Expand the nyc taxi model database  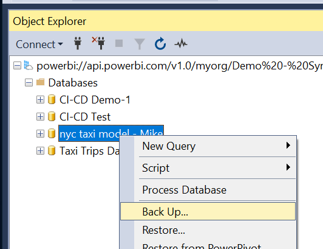point(40,134)
